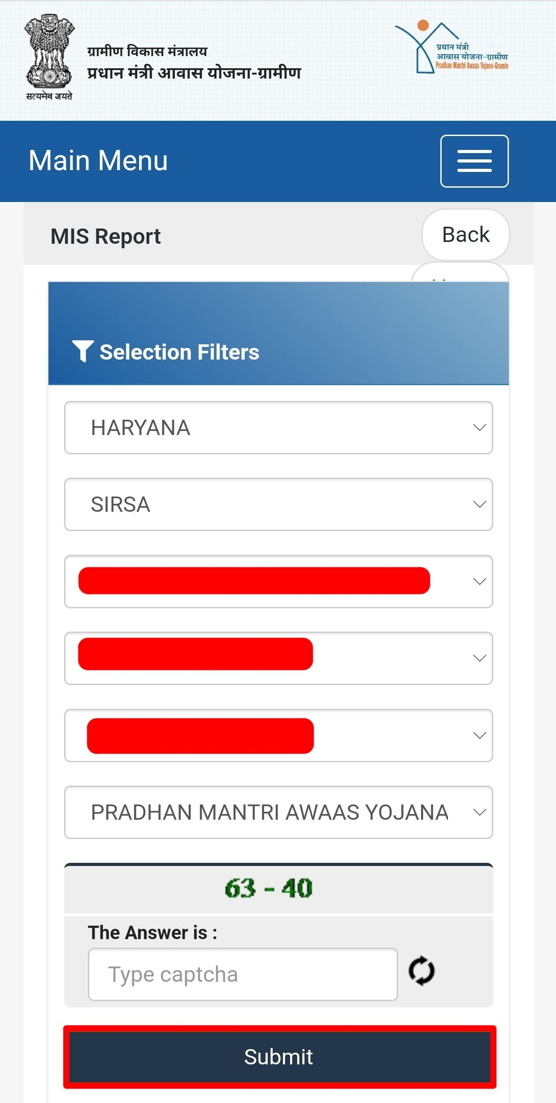Submit the selection filters form
The height and width of the screenshot is (1103, 556).
coord(279,1057)
